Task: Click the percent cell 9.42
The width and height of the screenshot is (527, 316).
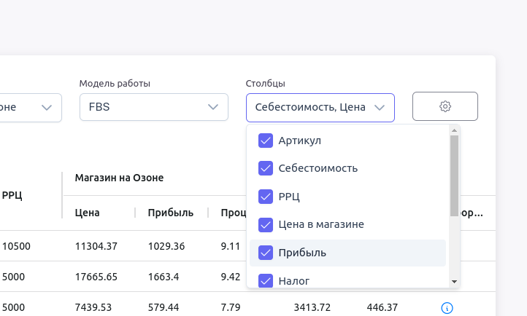Action: (x=231, y=277)
